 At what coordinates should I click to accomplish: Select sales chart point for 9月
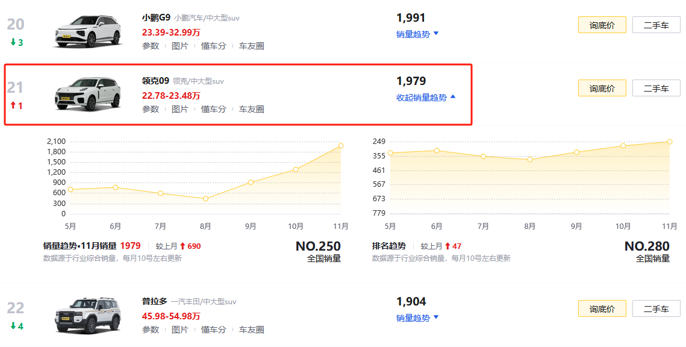point(251,182)
